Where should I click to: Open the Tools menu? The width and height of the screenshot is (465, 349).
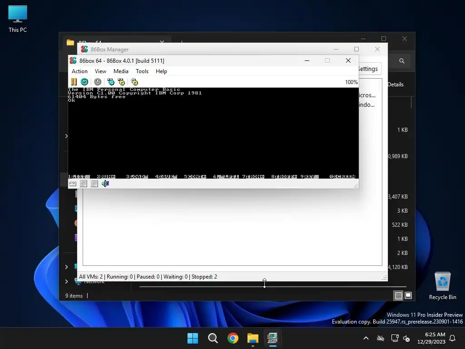tap(142, 71)
